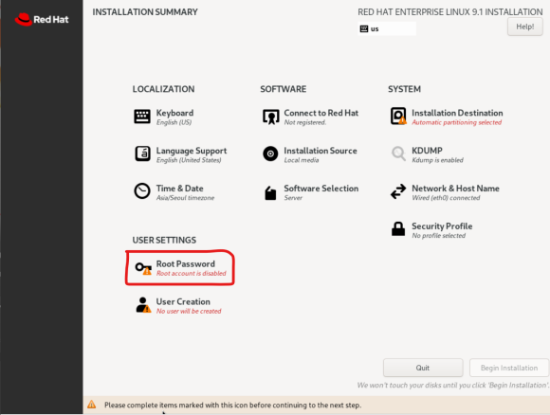
Task: Click the 'User Creation' label
Action: coord(183,301)
